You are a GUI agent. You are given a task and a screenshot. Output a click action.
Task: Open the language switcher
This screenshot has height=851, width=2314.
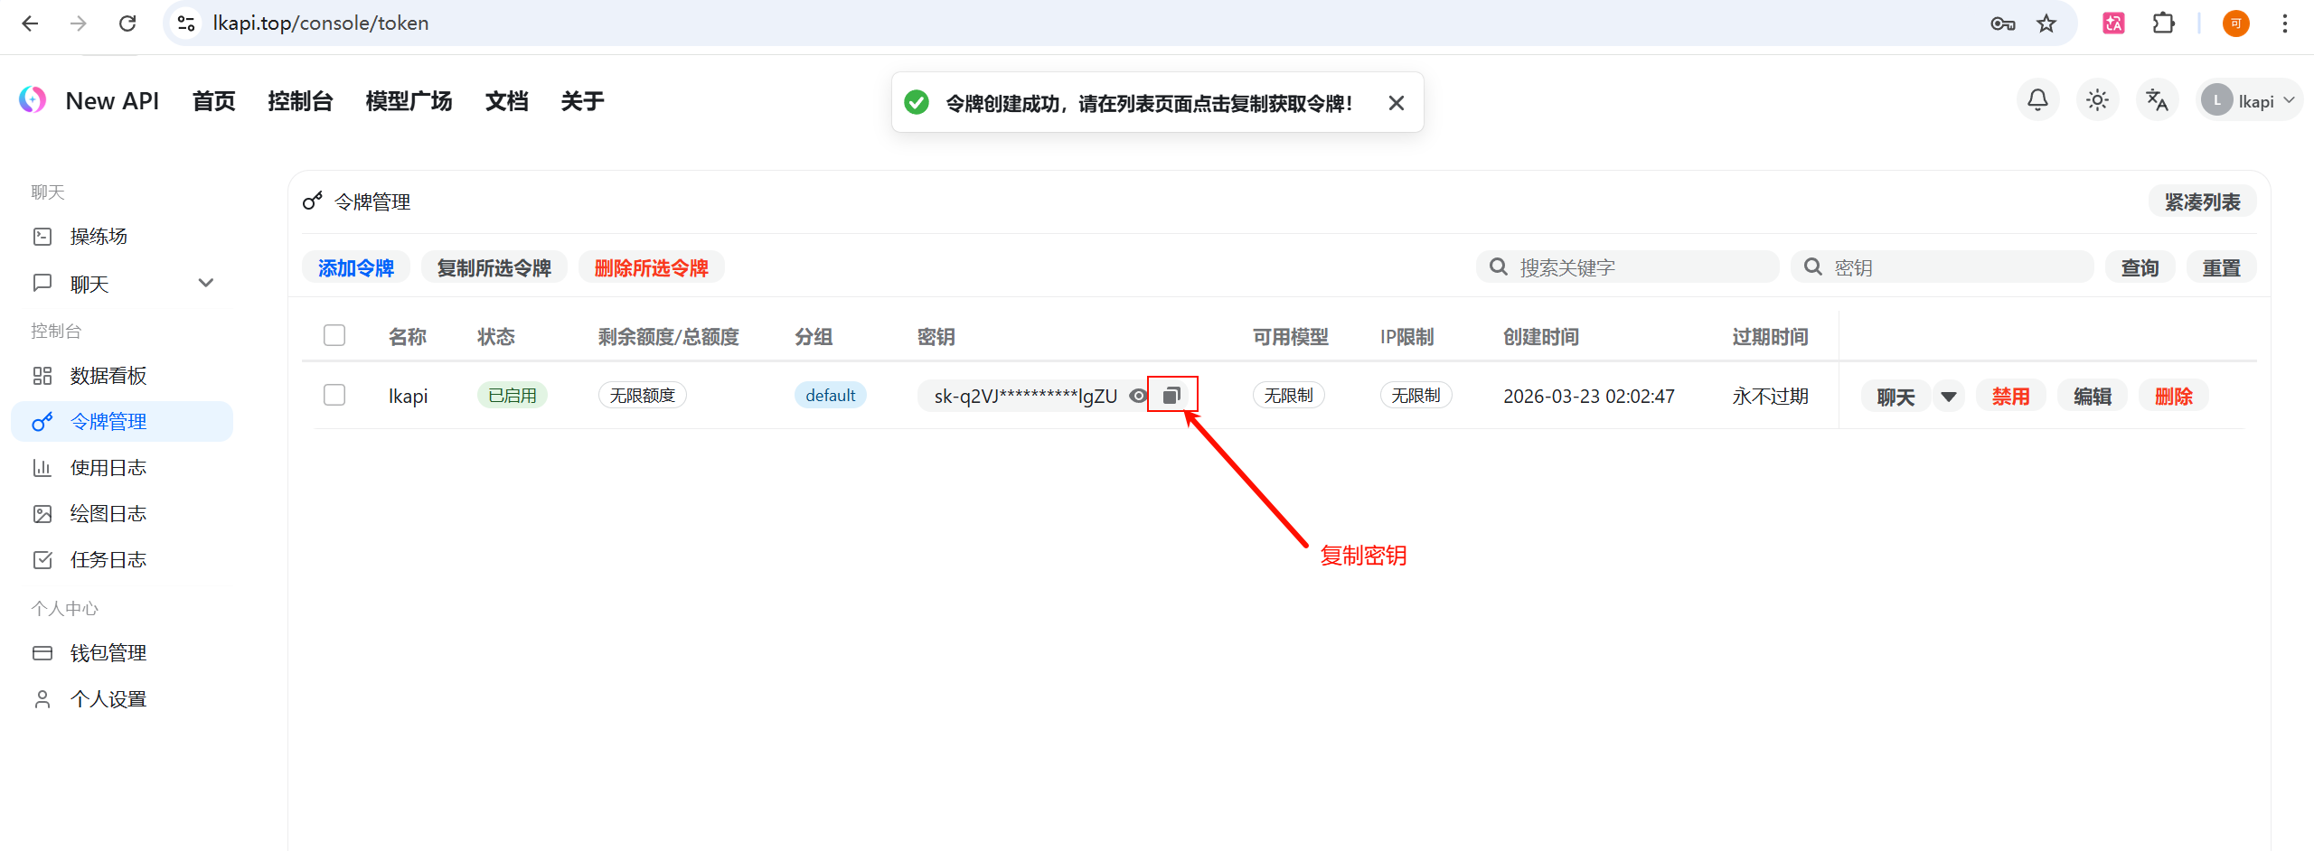[2157, 100]
